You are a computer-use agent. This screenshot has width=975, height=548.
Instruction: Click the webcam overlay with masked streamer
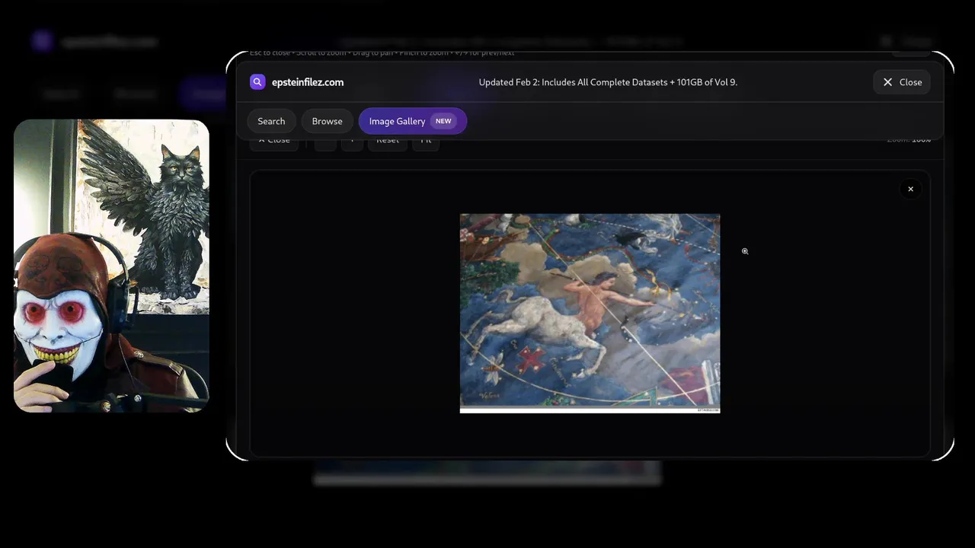111,266
